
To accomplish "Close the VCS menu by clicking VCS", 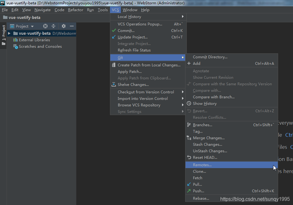I will tap(116, 10).
